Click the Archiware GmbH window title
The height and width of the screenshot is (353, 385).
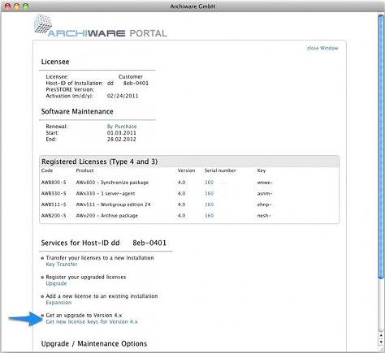[192, 6]
